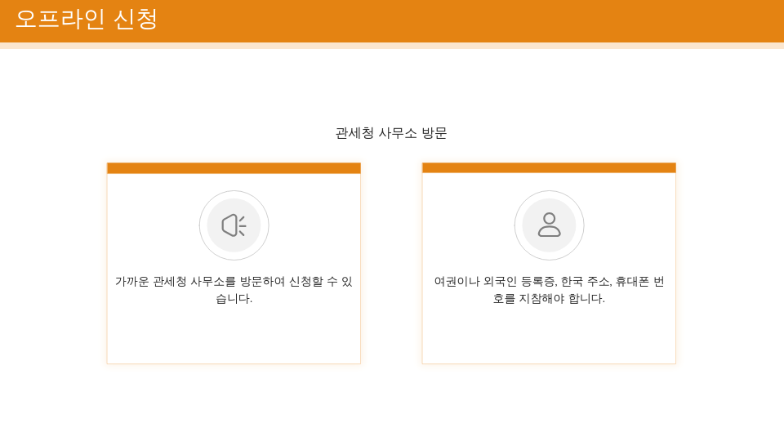Select text '여권이나 외국인 등록증, 한국 주소, 휴대폰 번호를 지참해야 합니다.'
Viewport: 784px width, 441px height.
(549, 290)
